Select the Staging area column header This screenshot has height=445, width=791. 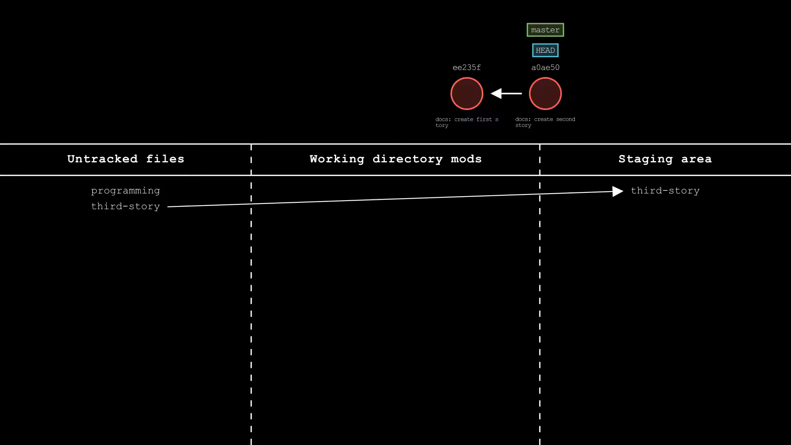click(x=665, y=159)
